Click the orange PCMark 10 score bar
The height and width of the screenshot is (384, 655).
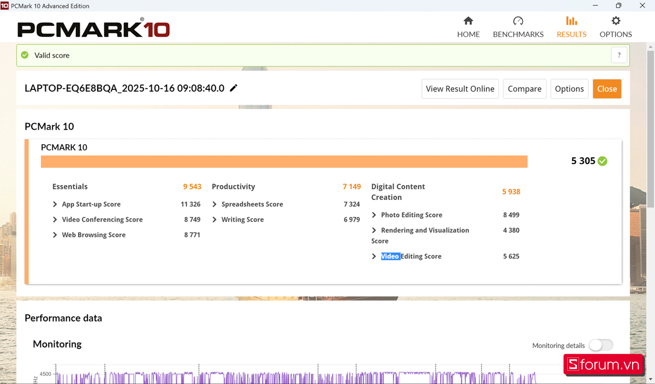point(284,162)
